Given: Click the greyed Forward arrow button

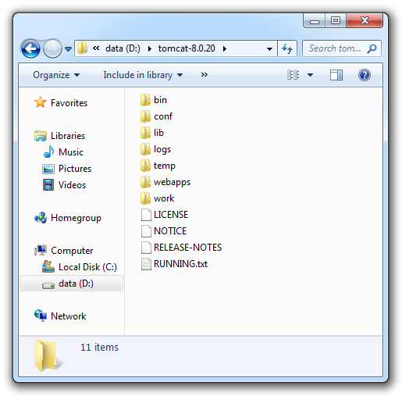Looking at the screenshot, I should point(52,48).
